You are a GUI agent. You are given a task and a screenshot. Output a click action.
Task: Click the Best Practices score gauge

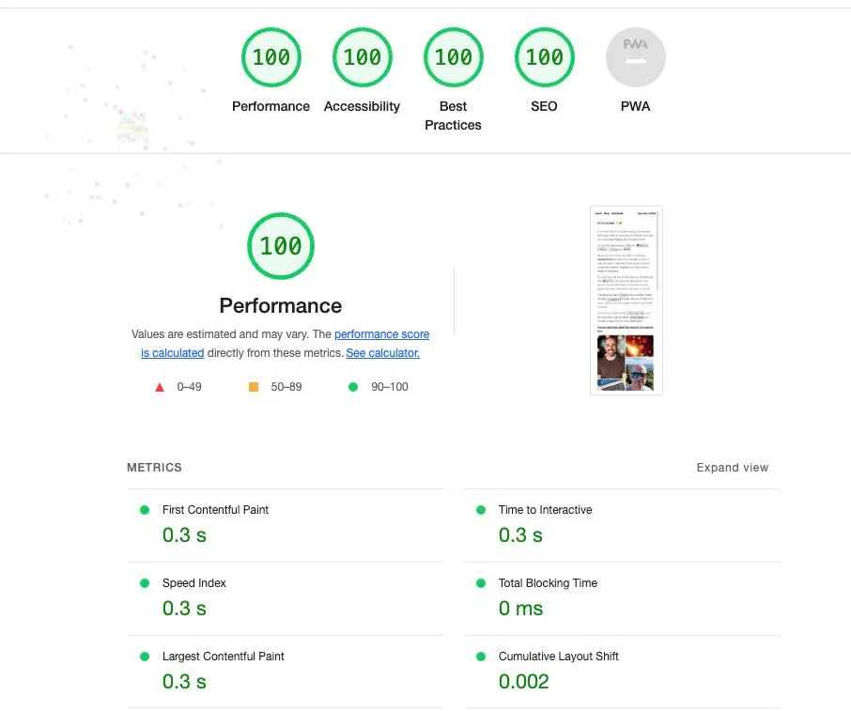click(453, 57)
